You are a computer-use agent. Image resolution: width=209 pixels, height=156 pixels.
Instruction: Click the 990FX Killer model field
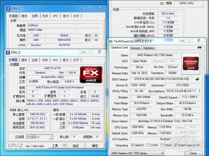point(51,30)
